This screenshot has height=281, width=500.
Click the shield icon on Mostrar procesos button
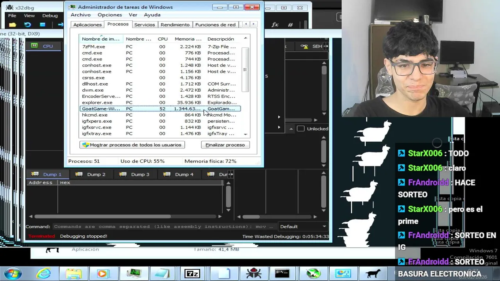(x=86, y=145)
